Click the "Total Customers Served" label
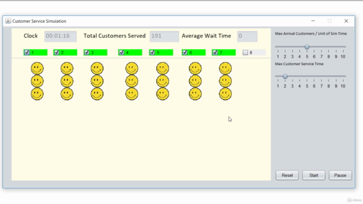Image resolution: width=363 pixels, height=204 pixels. coord(115,36)
